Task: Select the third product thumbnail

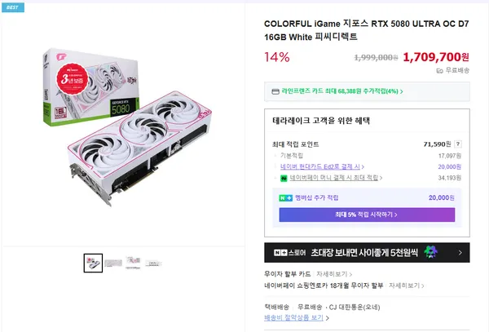Action: (x=134, y=263)
